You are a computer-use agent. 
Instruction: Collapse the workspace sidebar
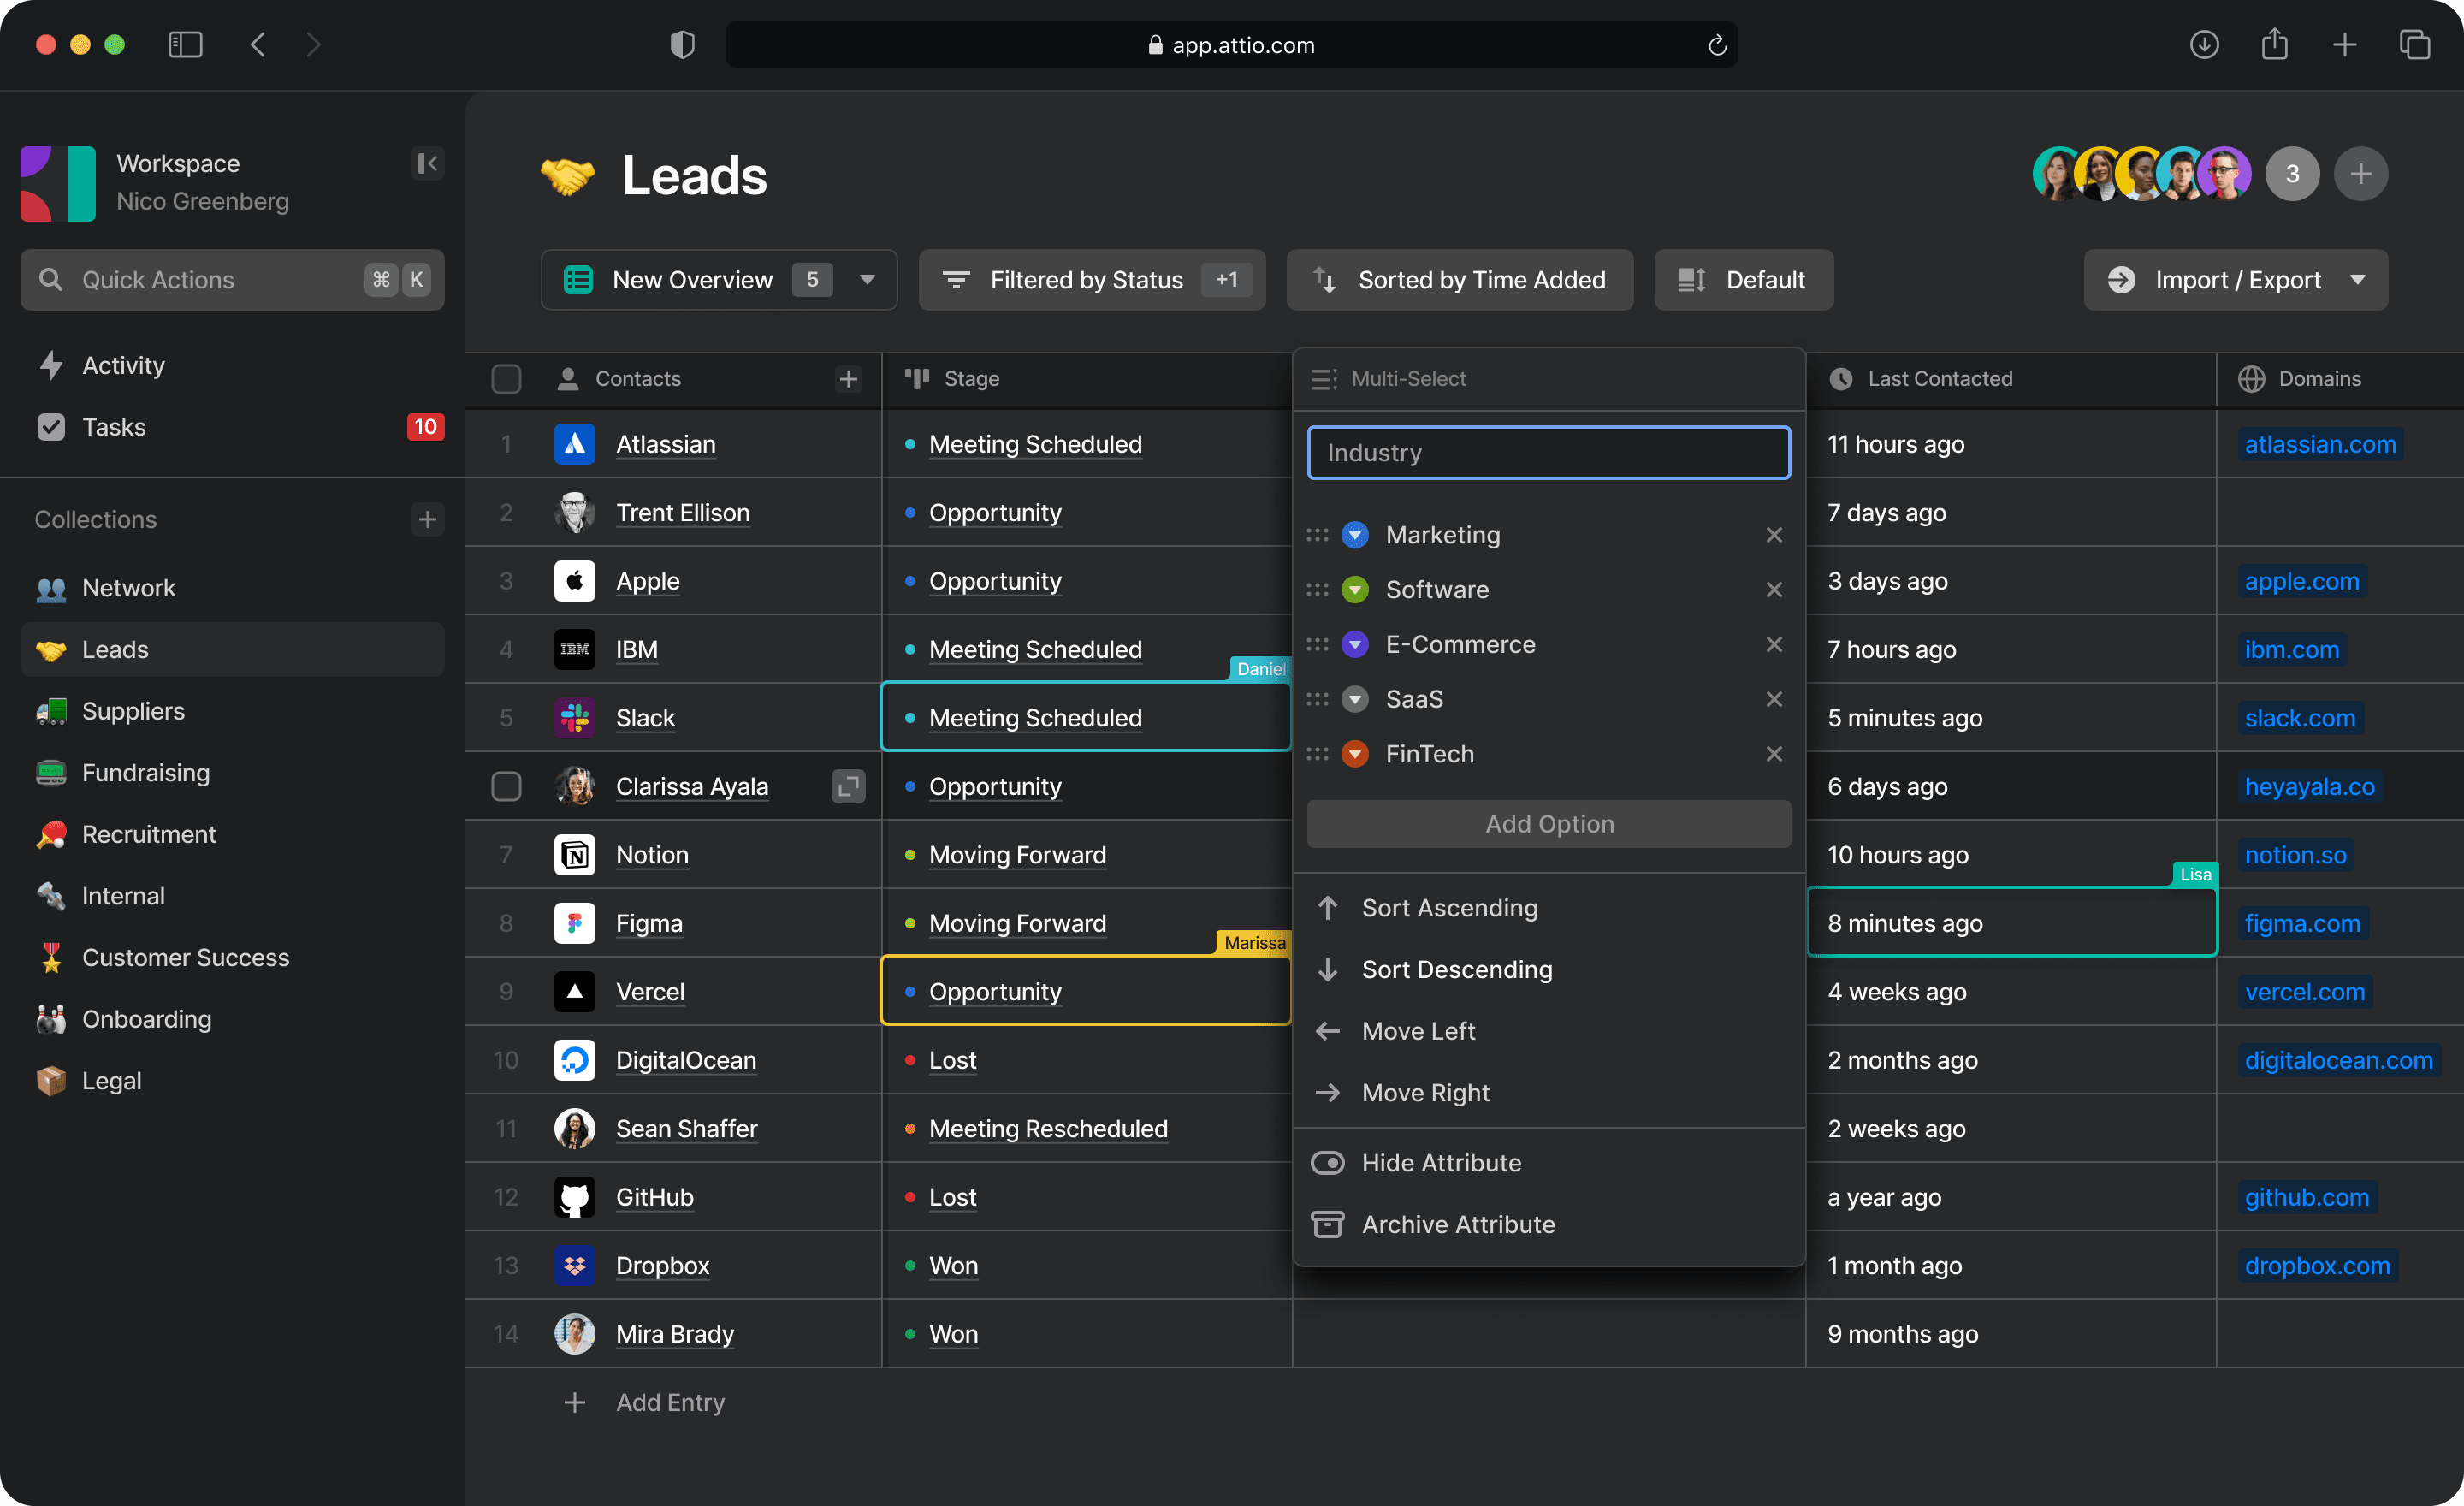[427, 163]
